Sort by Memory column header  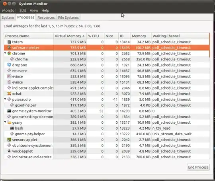(x=141, y=36)
